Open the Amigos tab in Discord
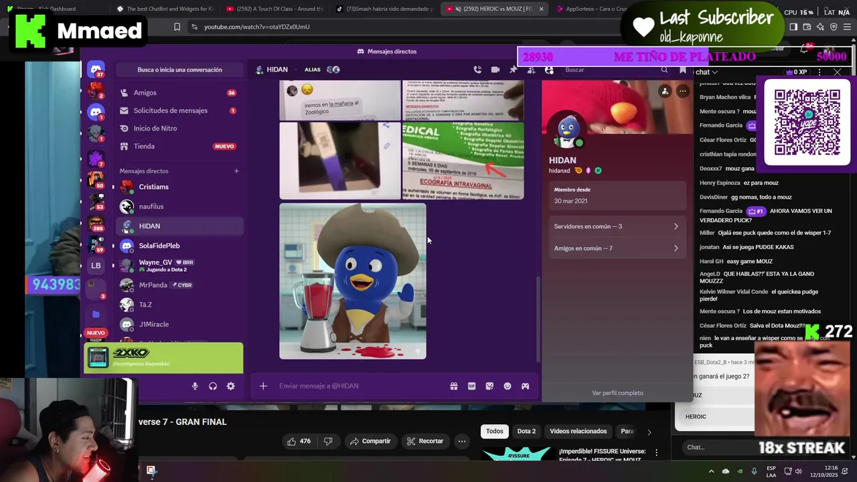 coord(178,93)
